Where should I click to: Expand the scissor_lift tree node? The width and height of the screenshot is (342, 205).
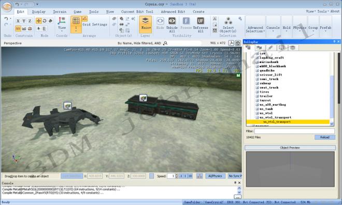coord(257,75)
